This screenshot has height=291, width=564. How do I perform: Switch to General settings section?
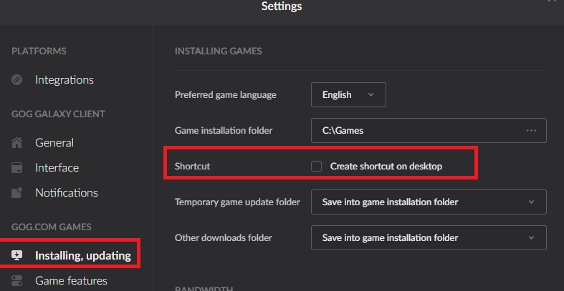[x=54, y=143]
